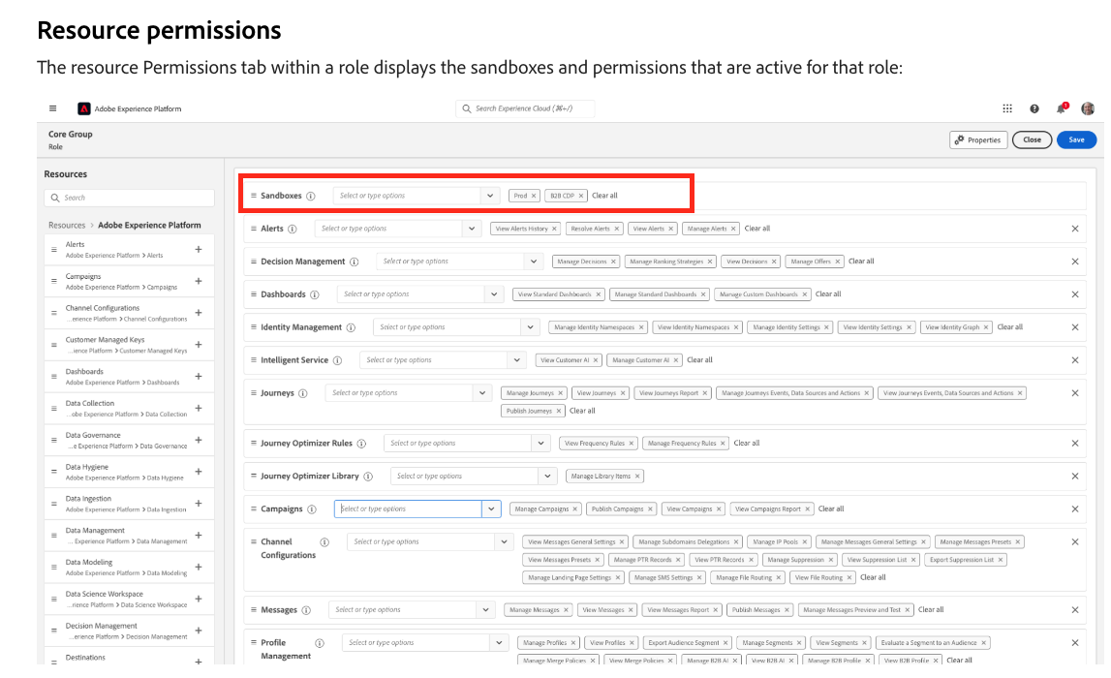Save the Core Group role
The width and height of the screenshot is (1111, 678).
pyautogui.click(x=1076, y=139)
